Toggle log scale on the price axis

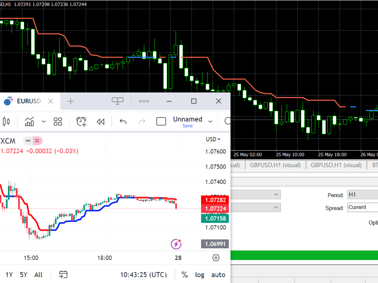(x=200, y=275)
